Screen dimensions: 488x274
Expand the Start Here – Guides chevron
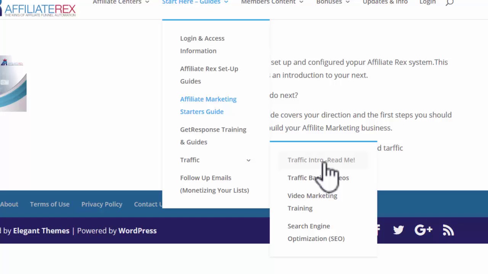pos(226,2)
